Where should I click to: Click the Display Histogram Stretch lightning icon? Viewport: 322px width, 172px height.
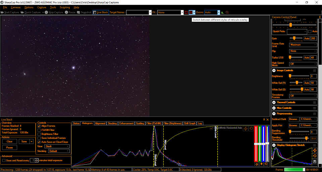(315, 150)
